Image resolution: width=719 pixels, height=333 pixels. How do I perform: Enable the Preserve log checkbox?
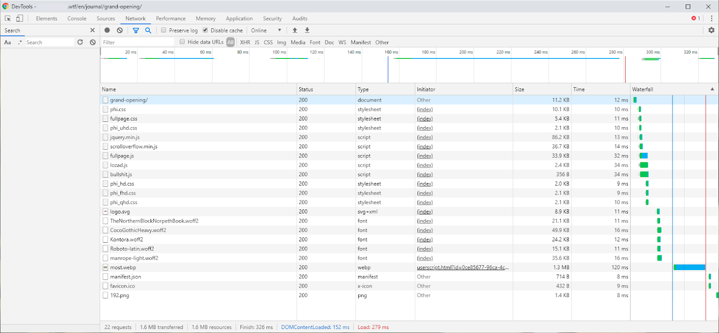(164, 30)
